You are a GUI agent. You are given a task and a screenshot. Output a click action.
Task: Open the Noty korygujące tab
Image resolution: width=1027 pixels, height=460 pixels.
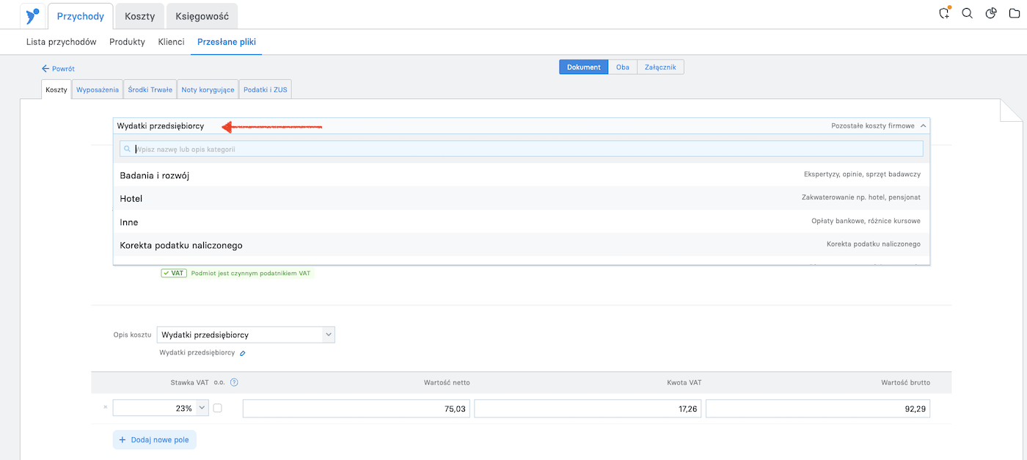coord(208,90)
